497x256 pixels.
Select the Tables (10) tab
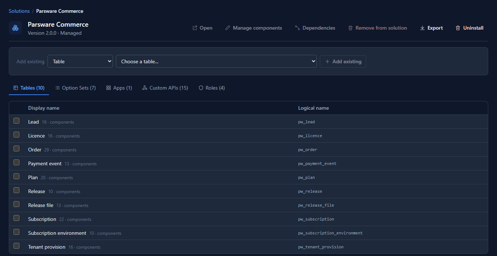coord(29,88)
